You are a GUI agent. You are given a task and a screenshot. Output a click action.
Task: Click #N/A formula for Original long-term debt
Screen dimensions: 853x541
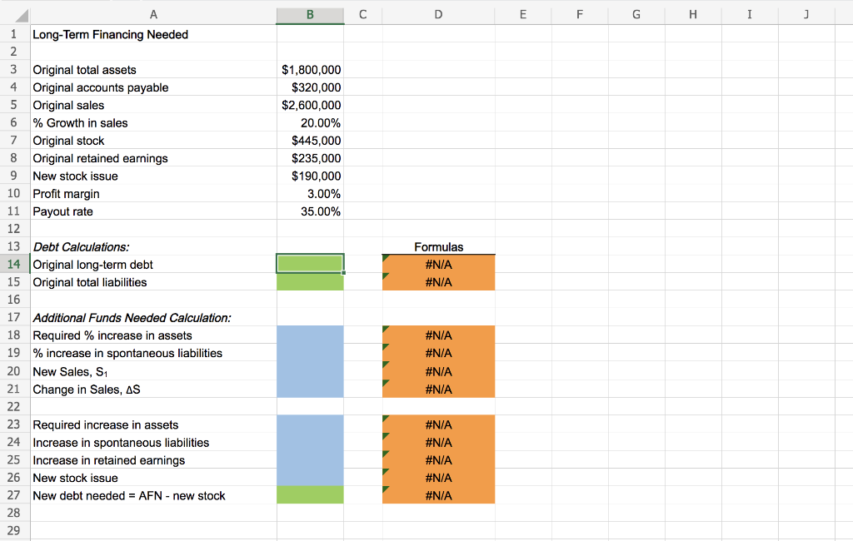438,264
